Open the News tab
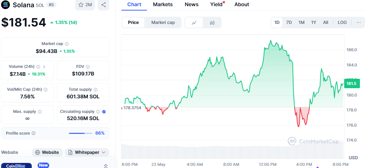The image size is (365, 168). point(191,5)
